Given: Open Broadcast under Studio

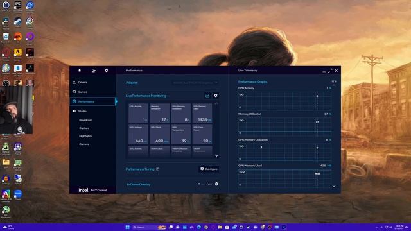Looking at the screenshot, I should click(x=85, y=120).
